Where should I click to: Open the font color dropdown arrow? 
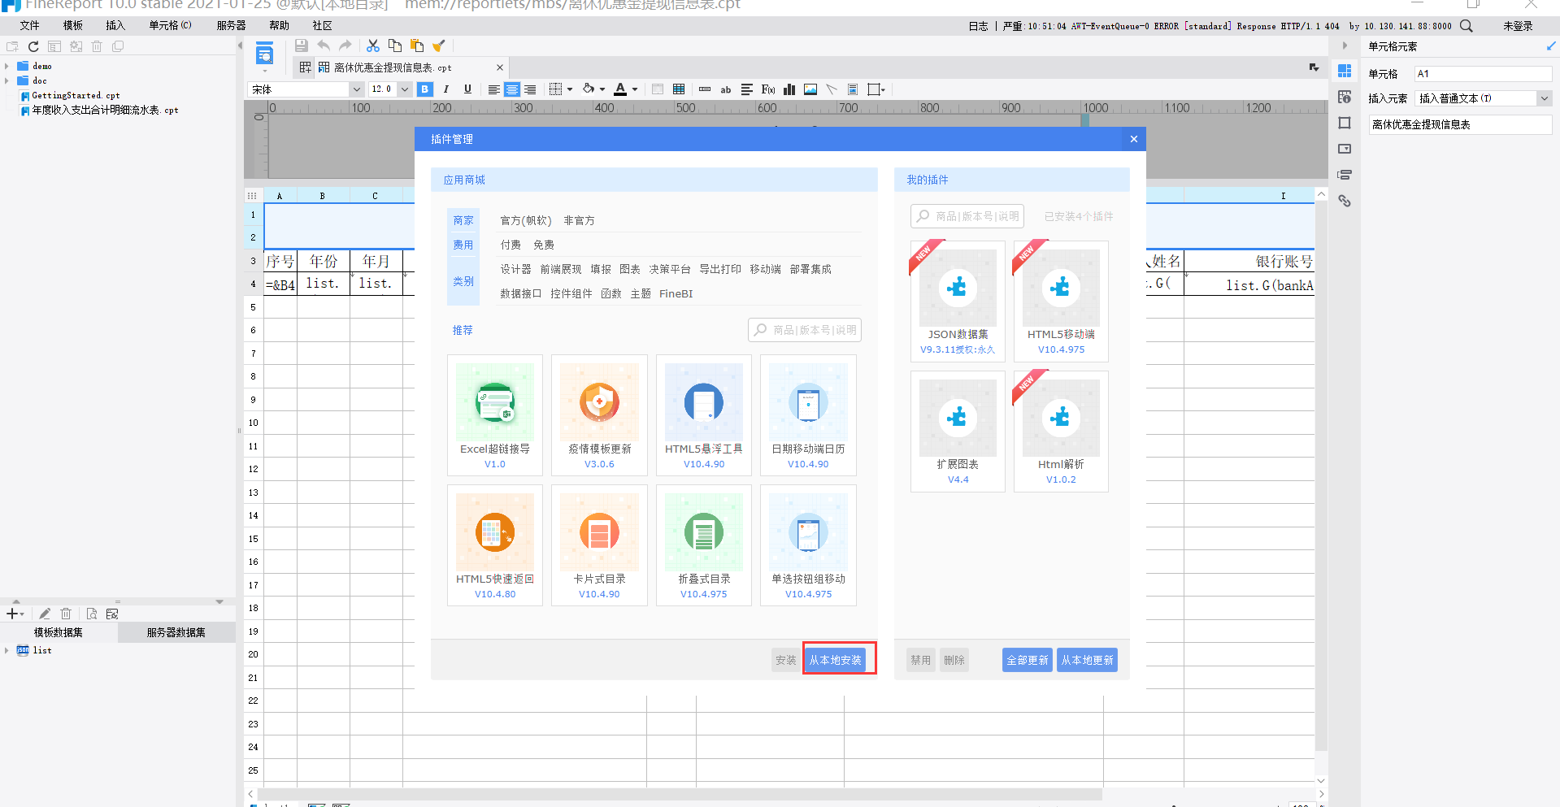tap(635, 89)
